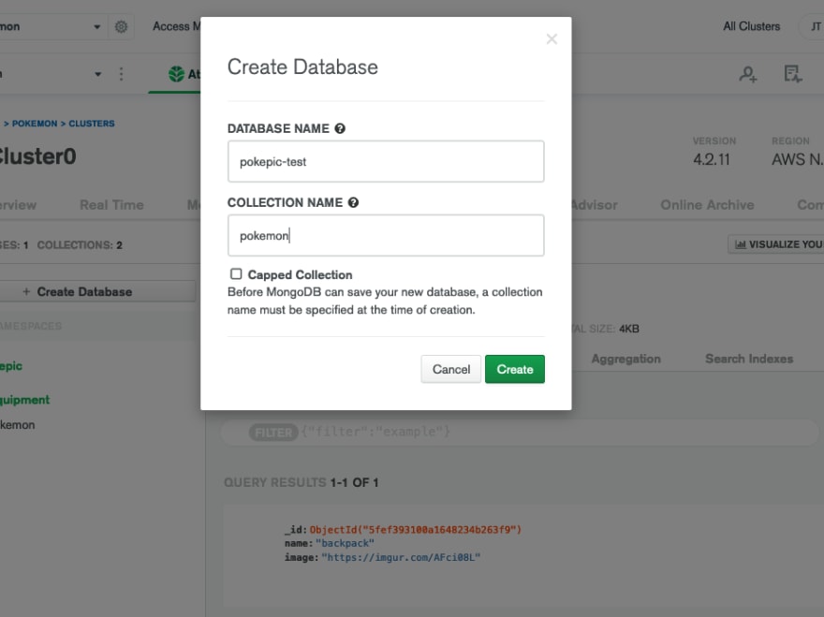
Task: Select the equipment collection in sidebar
Action: coord(24,400)
